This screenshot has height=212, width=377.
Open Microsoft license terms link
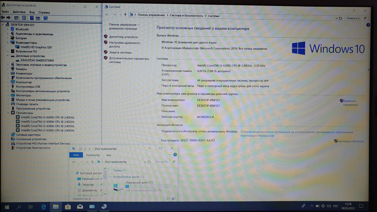[x=297, y=134]
